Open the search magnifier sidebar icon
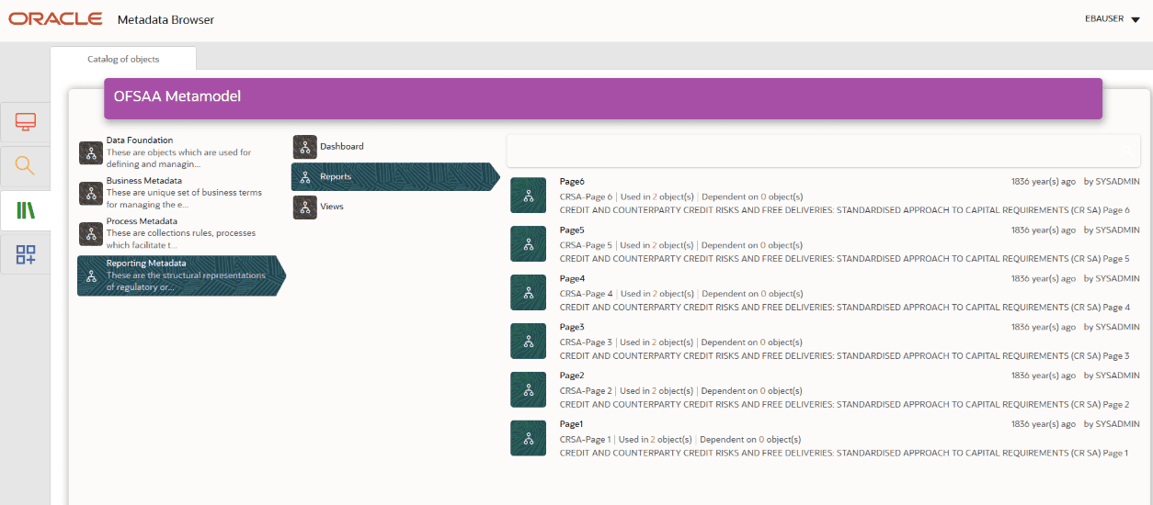The width and height of the screenshot is (1153, 505). [25, 166]
